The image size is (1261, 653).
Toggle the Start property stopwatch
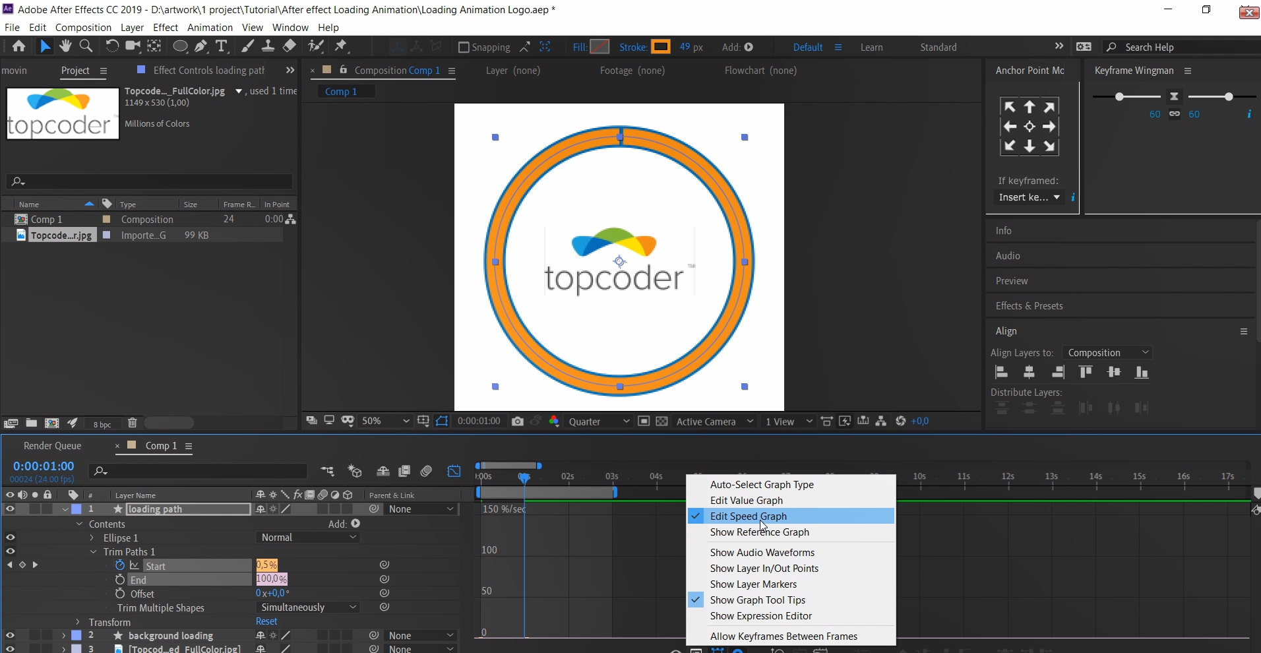[x=120, y=565]
